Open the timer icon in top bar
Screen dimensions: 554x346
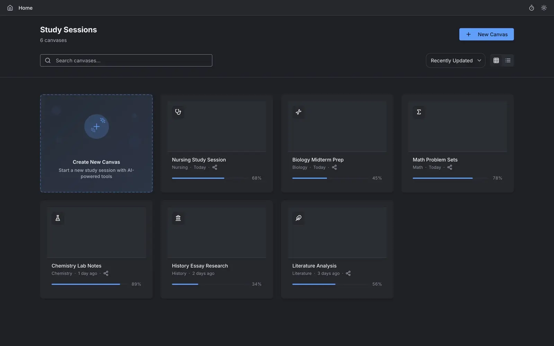[x=531, y=8]
